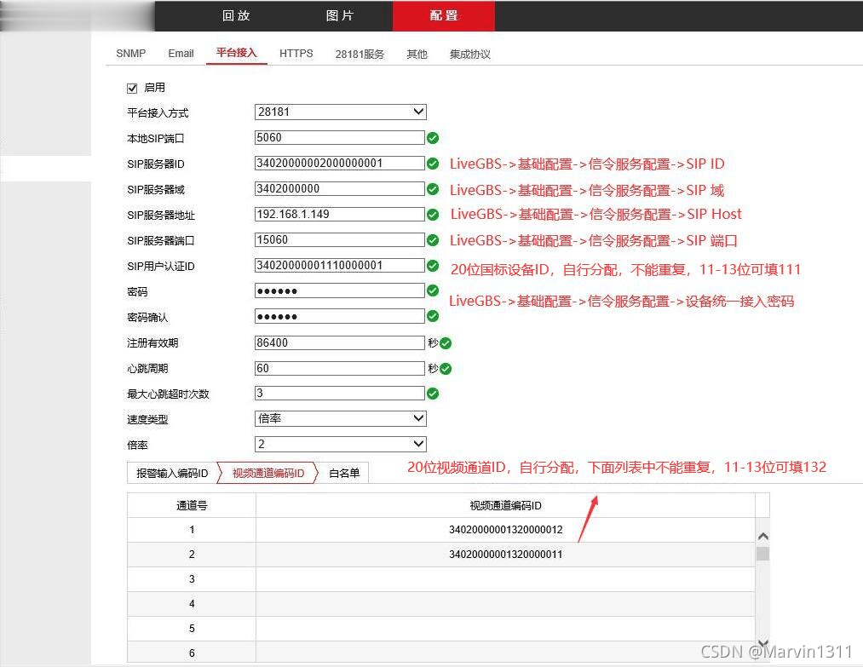This screenshot has height=667, width=863.
Task: Click the checkmark icon next to 密码 field
Action: (x=433, y=290)
